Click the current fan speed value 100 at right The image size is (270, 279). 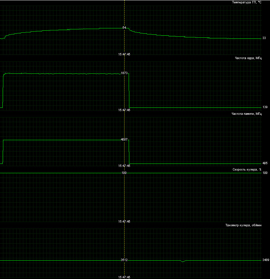[265, 173]
